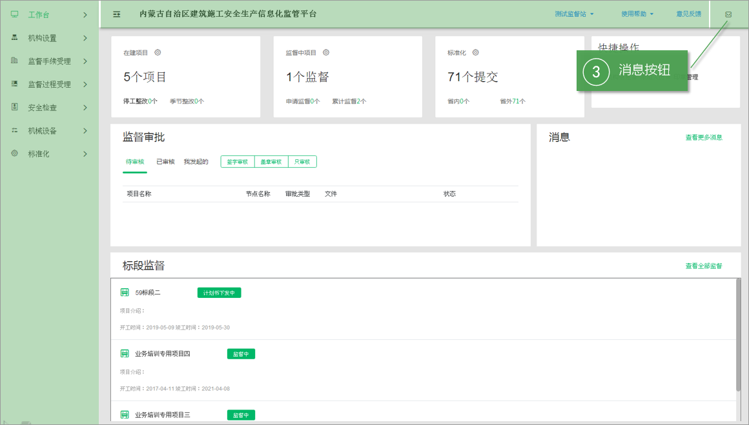Image resolution: width=749 pixels, height=425 pixels.
Task: Open the 使用帮助 dropdown
Action: 637,14
